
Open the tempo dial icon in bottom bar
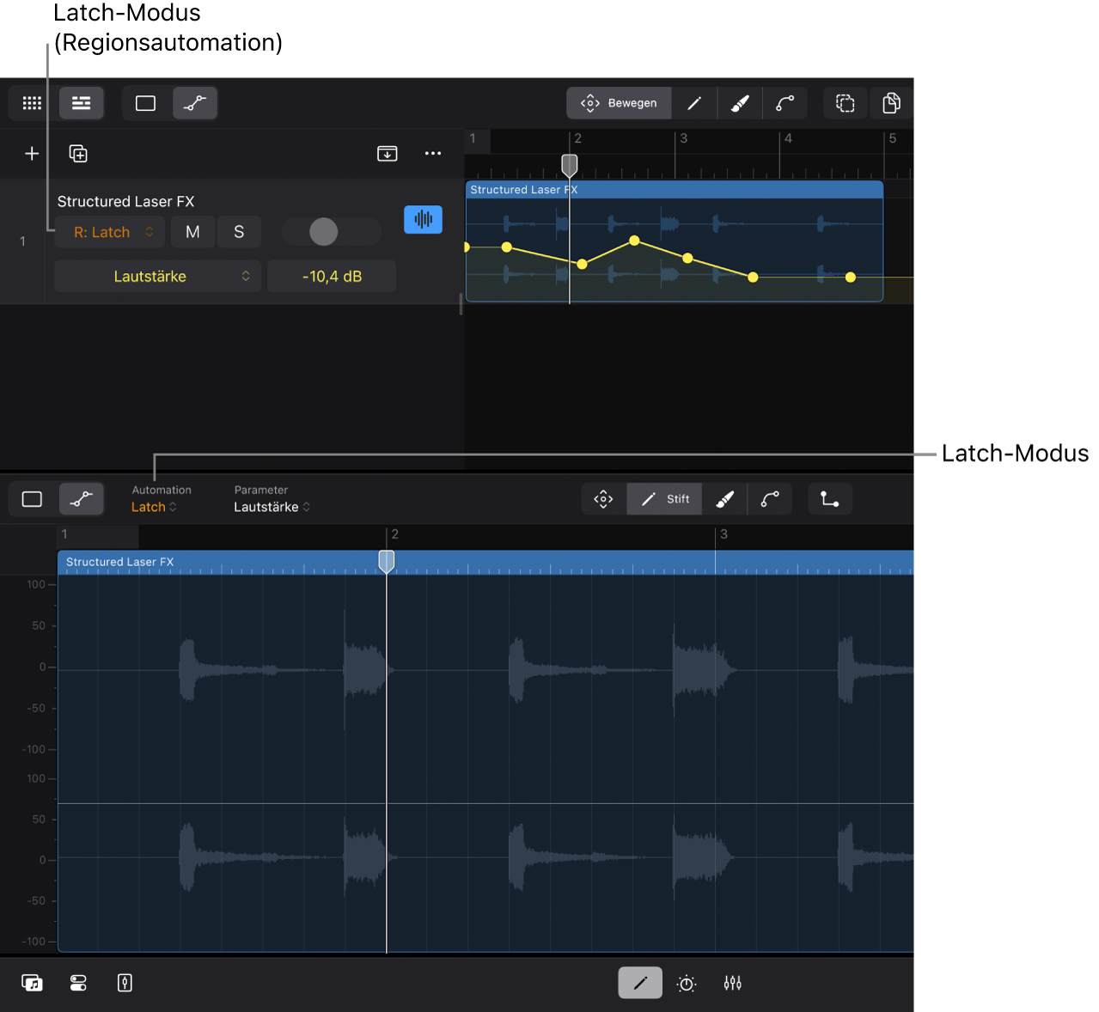pos(687,984)
